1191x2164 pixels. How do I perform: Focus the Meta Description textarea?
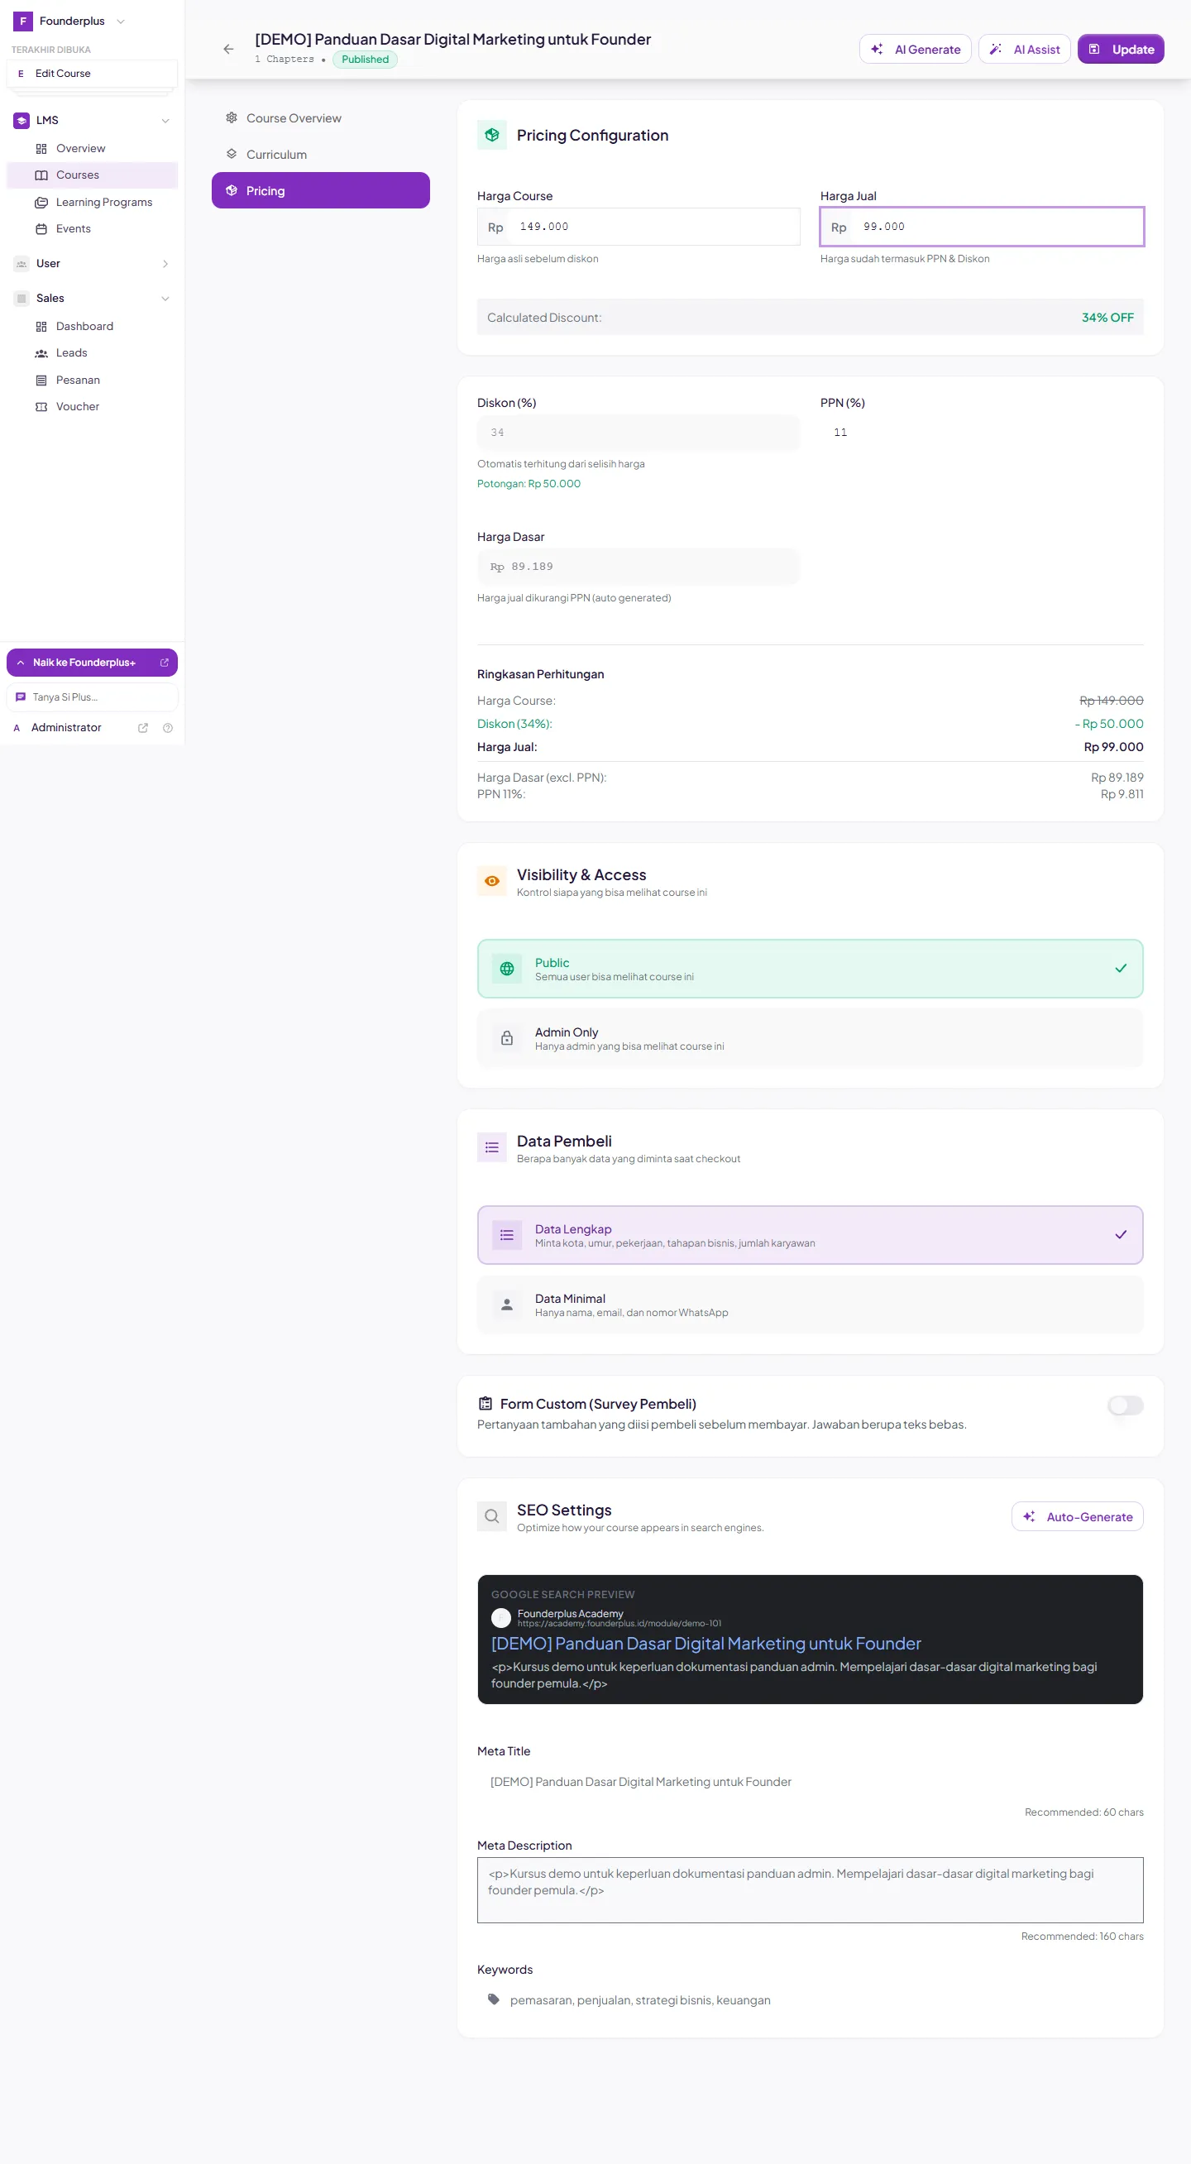coord(810,1889)
